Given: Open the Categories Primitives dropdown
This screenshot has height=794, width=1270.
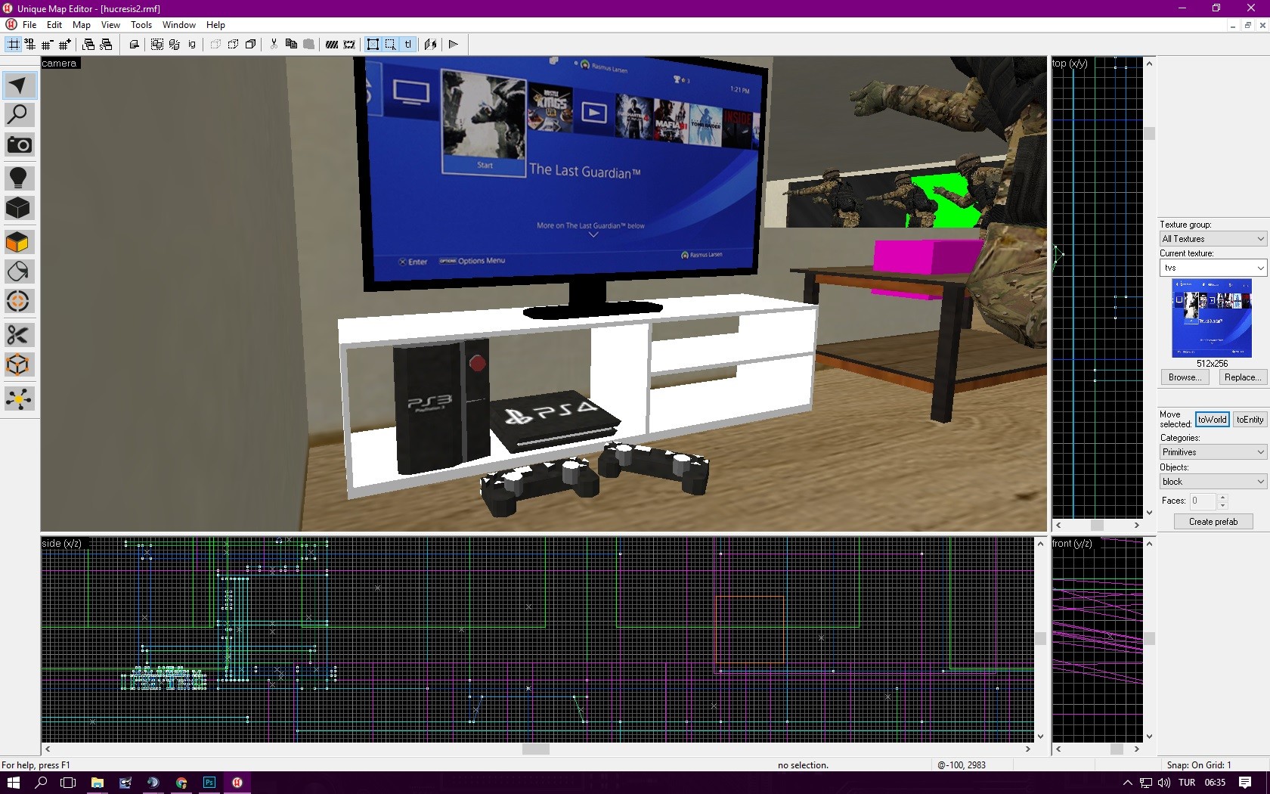Looking at the screenshot, I should (x=1213, y=452).
